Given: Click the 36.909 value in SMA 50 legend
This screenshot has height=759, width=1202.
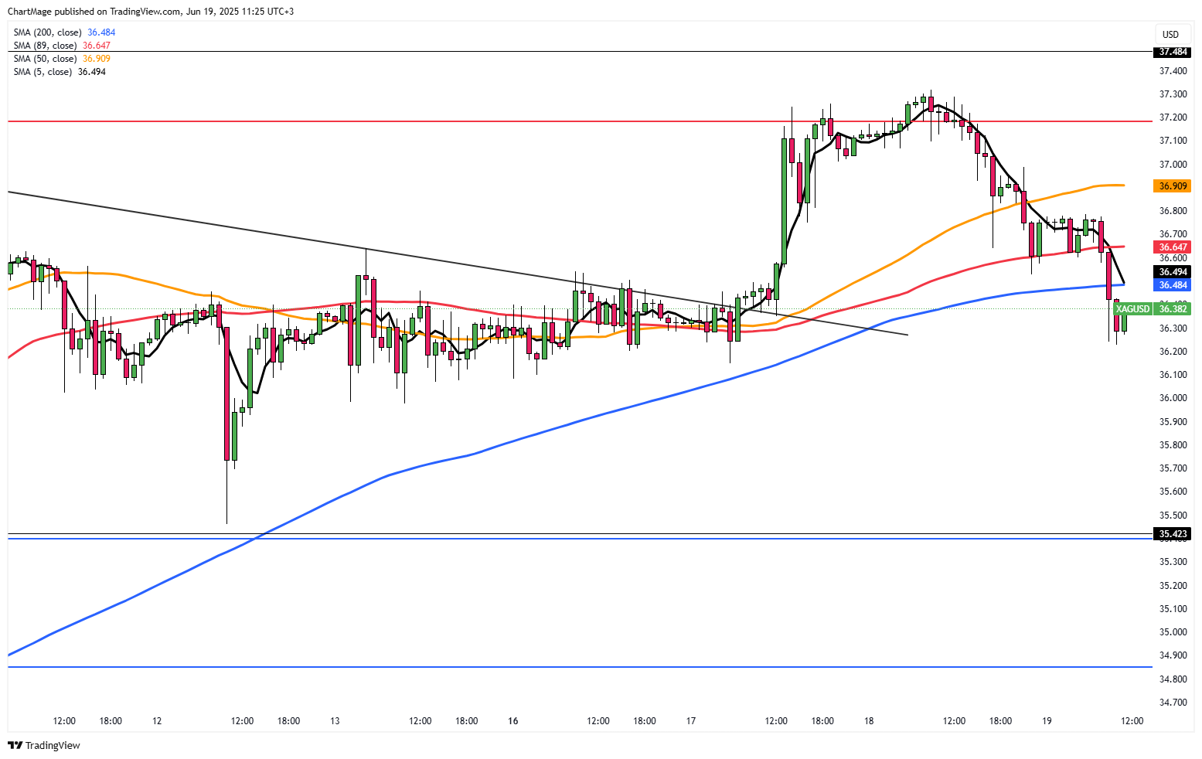Looking at the screenshot, I should 97,59.
